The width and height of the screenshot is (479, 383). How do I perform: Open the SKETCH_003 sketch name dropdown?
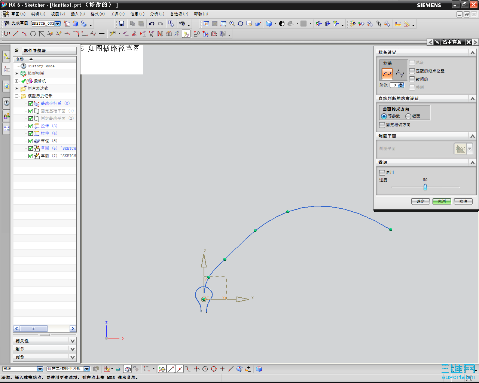coord(58,24)
